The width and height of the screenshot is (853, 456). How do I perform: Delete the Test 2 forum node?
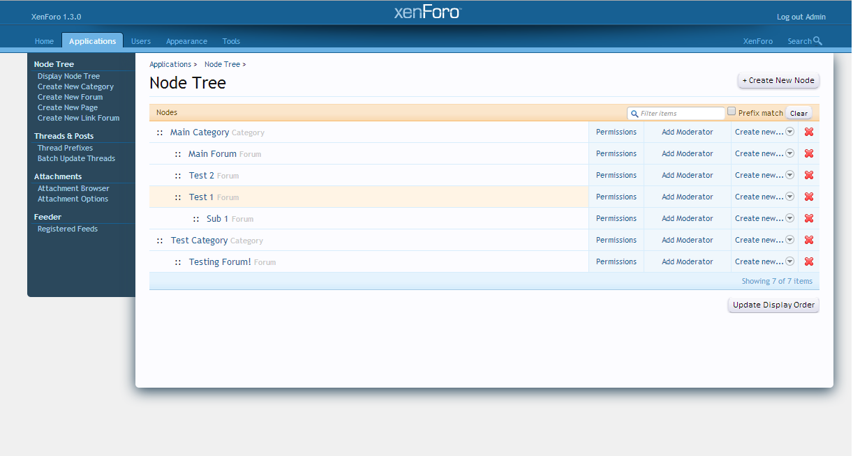pyautogui.click(x=809, y=175)
